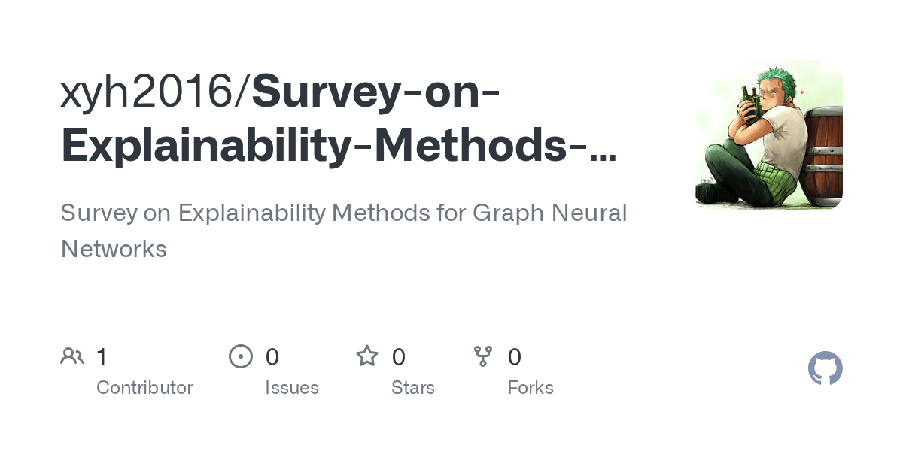Click the Issues circle-dot icon
The image size is (903, 451).
pos(241,356)
